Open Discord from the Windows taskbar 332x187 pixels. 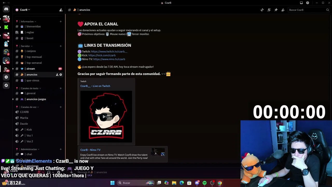pos(197,183)
